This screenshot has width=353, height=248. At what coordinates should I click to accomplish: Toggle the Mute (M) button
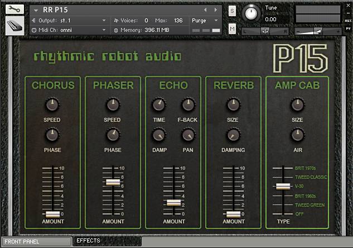click(232, 28)
